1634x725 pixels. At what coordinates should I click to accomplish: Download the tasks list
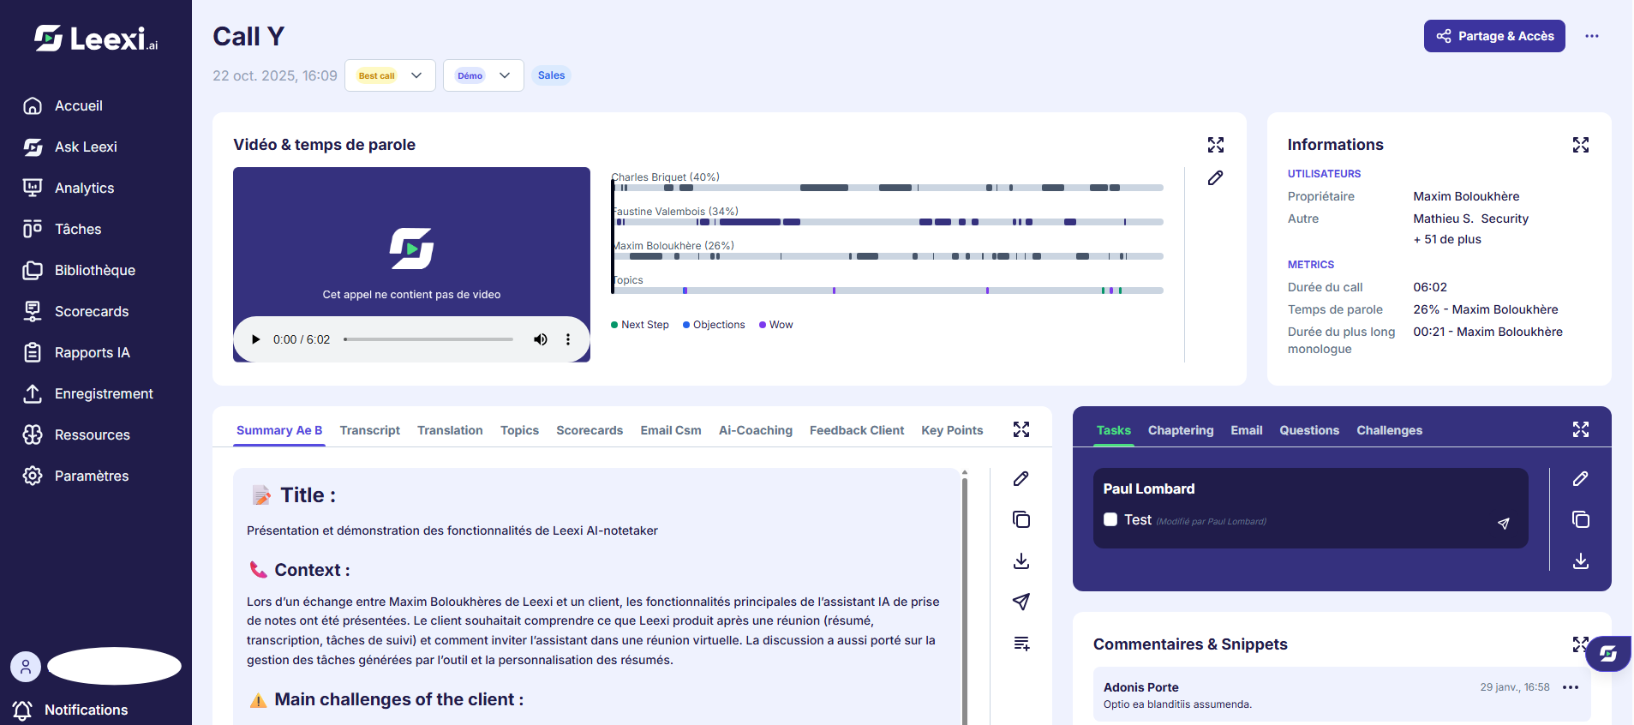[x=1581, y=560]
